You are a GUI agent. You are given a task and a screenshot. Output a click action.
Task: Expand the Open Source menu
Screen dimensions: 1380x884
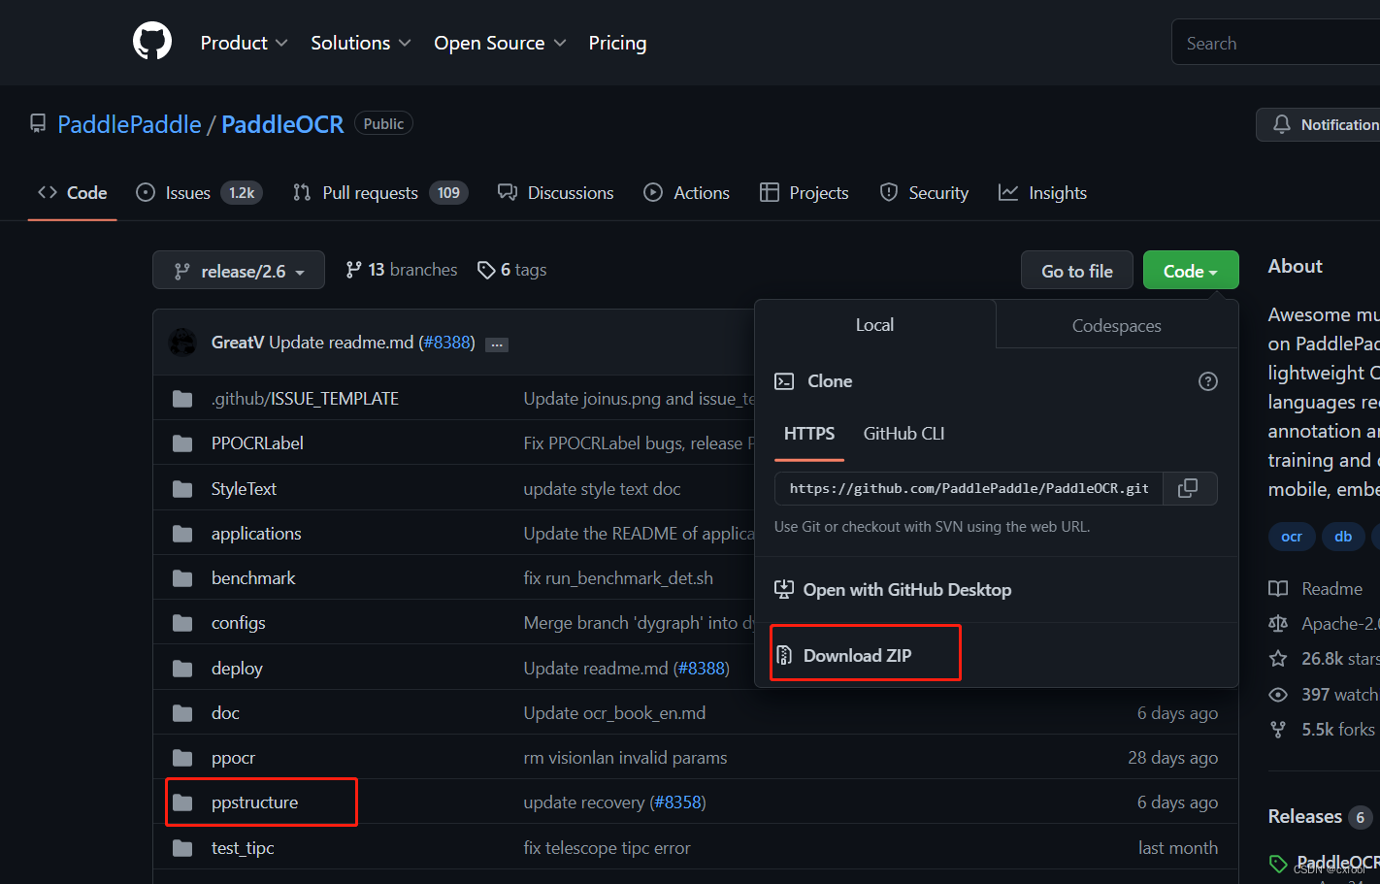click(x=500, y=43)
